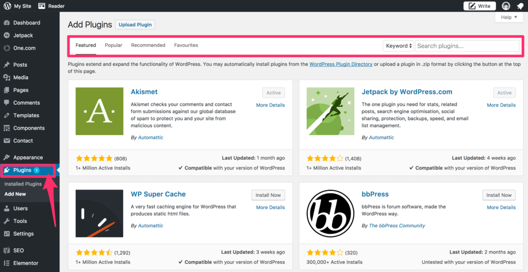Image resolution: width=528 pixels, height=272 pixels.
Task: Open Jetpack by WordPress.com title link
Action: 407,92
